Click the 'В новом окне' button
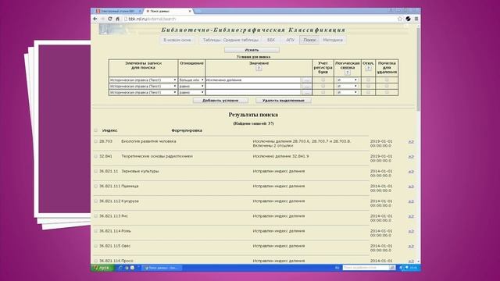500x281 pixels. [x=177, y=40]
